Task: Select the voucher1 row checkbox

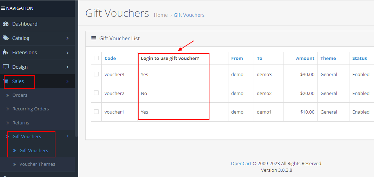Action: pos(96,112)
